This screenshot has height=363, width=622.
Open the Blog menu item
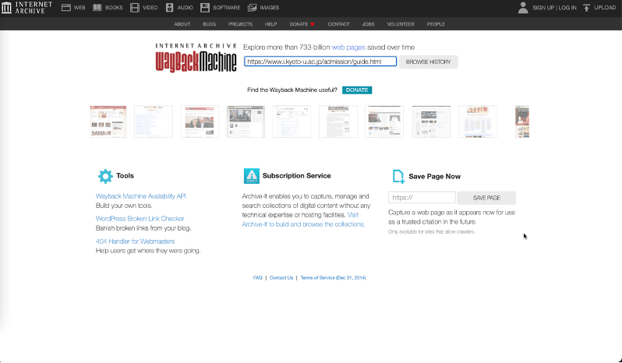tap(209, 24)
